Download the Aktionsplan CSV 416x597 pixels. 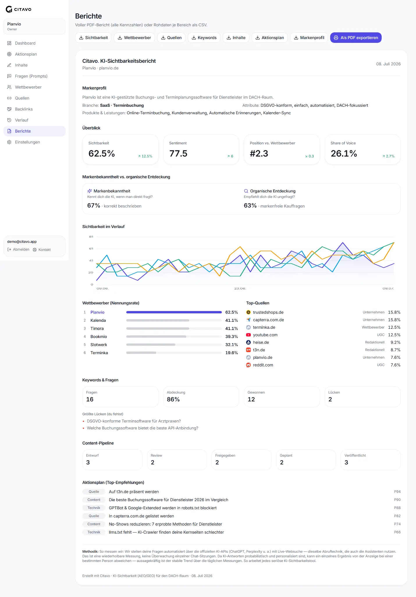[x=270, y=38]
